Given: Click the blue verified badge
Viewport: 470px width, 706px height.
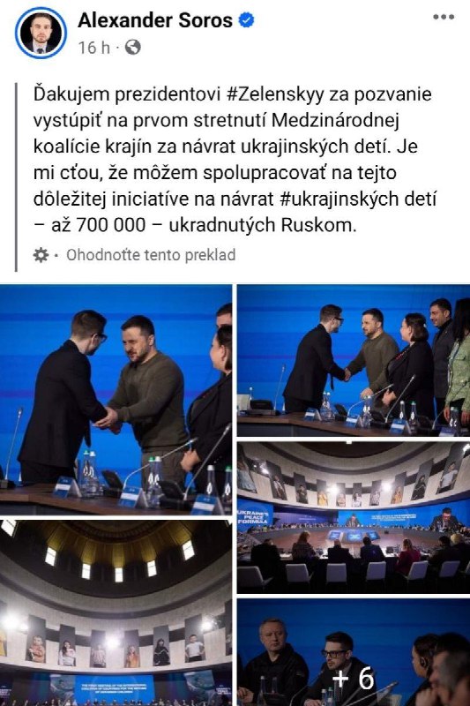Looking at the screenshot, I should click(x=246, y=19).
